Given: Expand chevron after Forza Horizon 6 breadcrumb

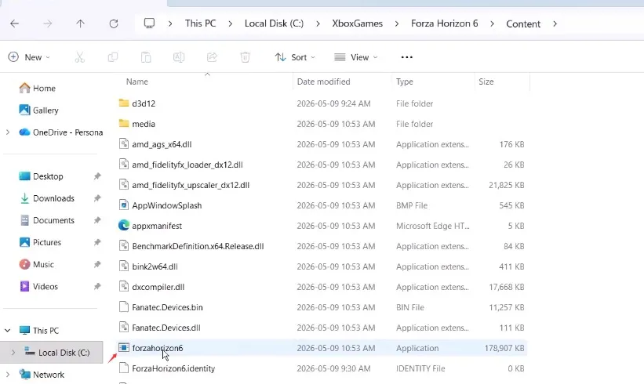Looking at the screenshot, I should point(492,24).
